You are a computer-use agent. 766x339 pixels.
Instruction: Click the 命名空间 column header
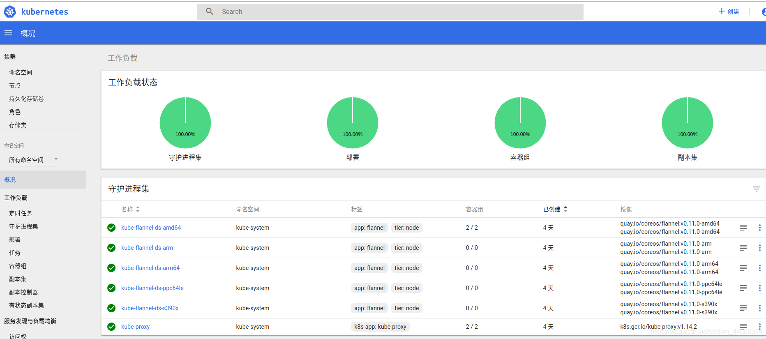pos(247,209)
